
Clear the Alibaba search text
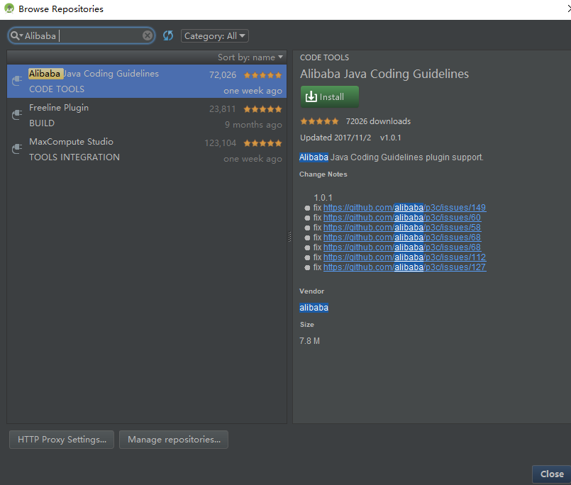click(x=148, y=35)
